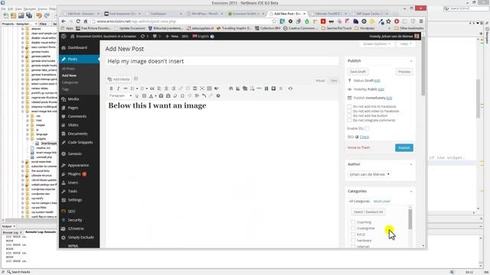Viewport: 490px width, 275px height.
Task: Click Edit link next to Status Draft
Action: click(x=377, y=81)
